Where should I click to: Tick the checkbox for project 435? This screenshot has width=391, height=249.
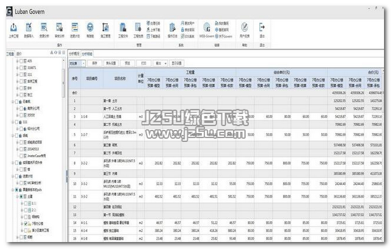tap(21, 61)
